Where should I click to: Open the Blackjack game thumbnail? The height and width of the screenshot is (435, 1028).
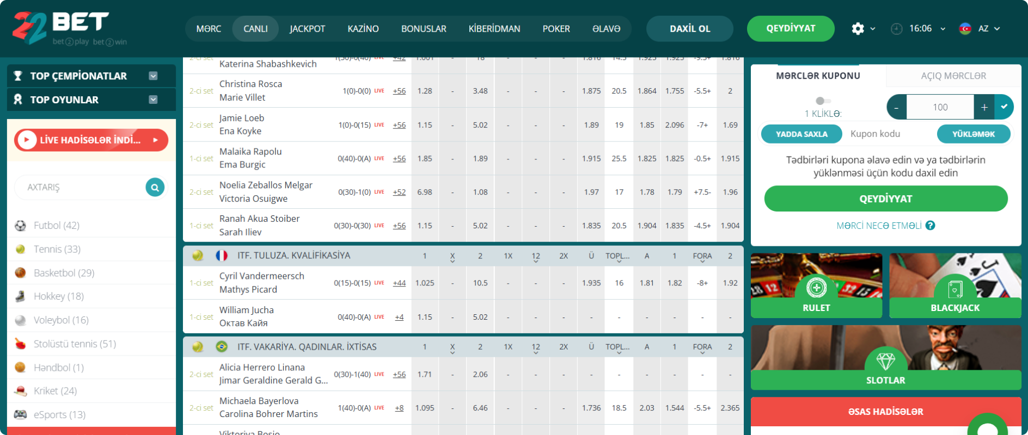[955, 285]
